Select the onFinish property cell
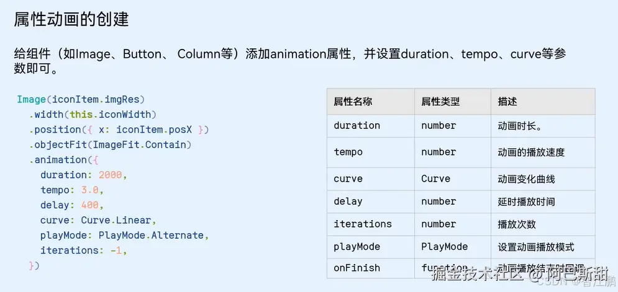The height and width of the screenshot is (292, 618). point(357,268)
